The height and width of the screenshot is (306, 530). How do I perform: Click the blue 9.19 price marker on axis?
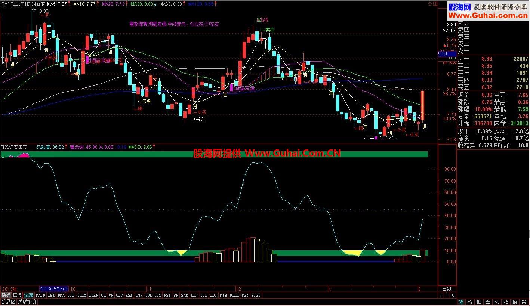click(x=447, y=54)
